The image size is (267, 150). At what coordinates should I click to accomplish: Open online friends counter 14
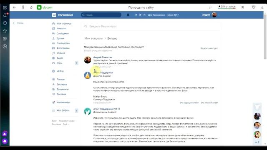click(257, 142)
